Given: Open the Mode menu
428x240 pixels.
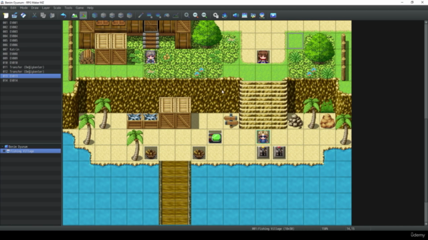Looking at the screenshot, I should coord(24,8).
